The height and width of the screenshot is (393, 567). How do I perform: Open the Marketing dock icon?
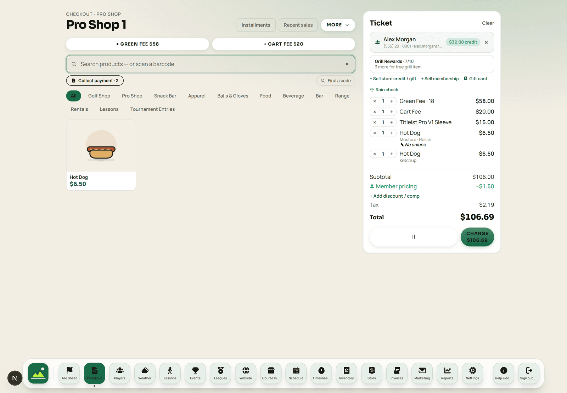(422, 373)
